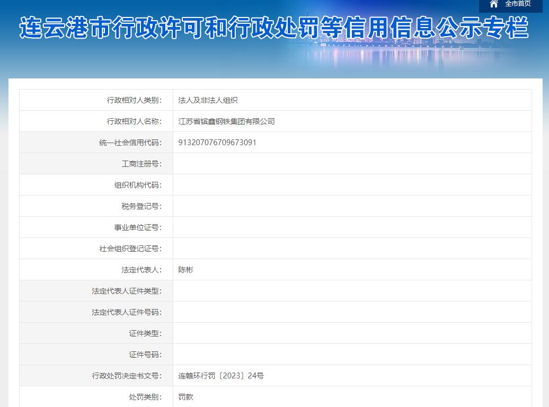Click the decision number 连赣环行罚〔2023〕24号
The height and width of the screenshot is (407, 549).
tap(220, 375)
